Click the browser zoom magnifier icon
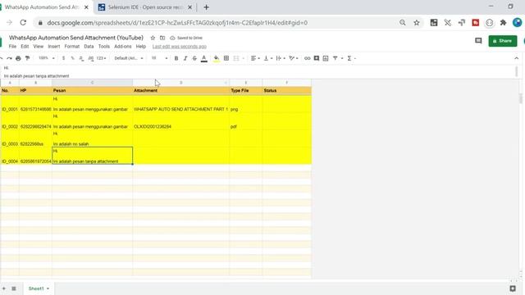The width and height of the screenshot is (525, 295). (403, 23)
